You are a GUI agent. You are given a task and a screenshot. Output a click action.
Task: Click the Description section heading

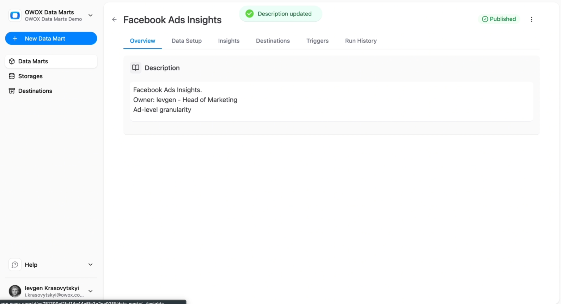pyautogui.click(x=162, y=68)
